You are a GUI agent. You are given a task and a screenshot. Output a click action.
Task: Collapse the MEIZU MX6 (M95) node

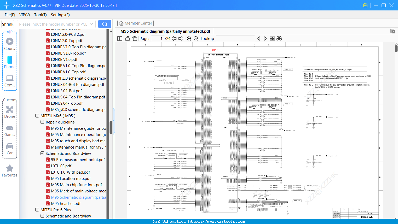click(37, 116)
